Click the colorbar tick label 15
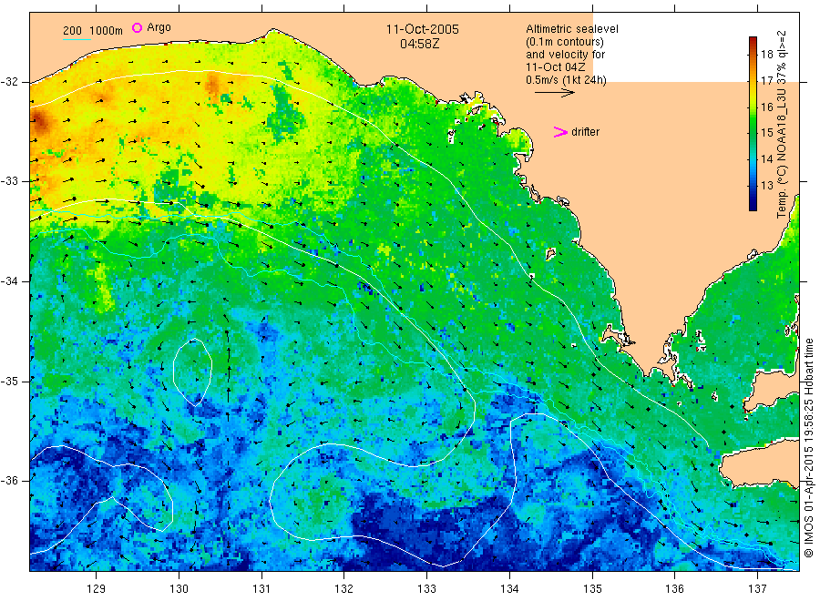This screenshot has height=601, width=820. [x=766, y=133]
